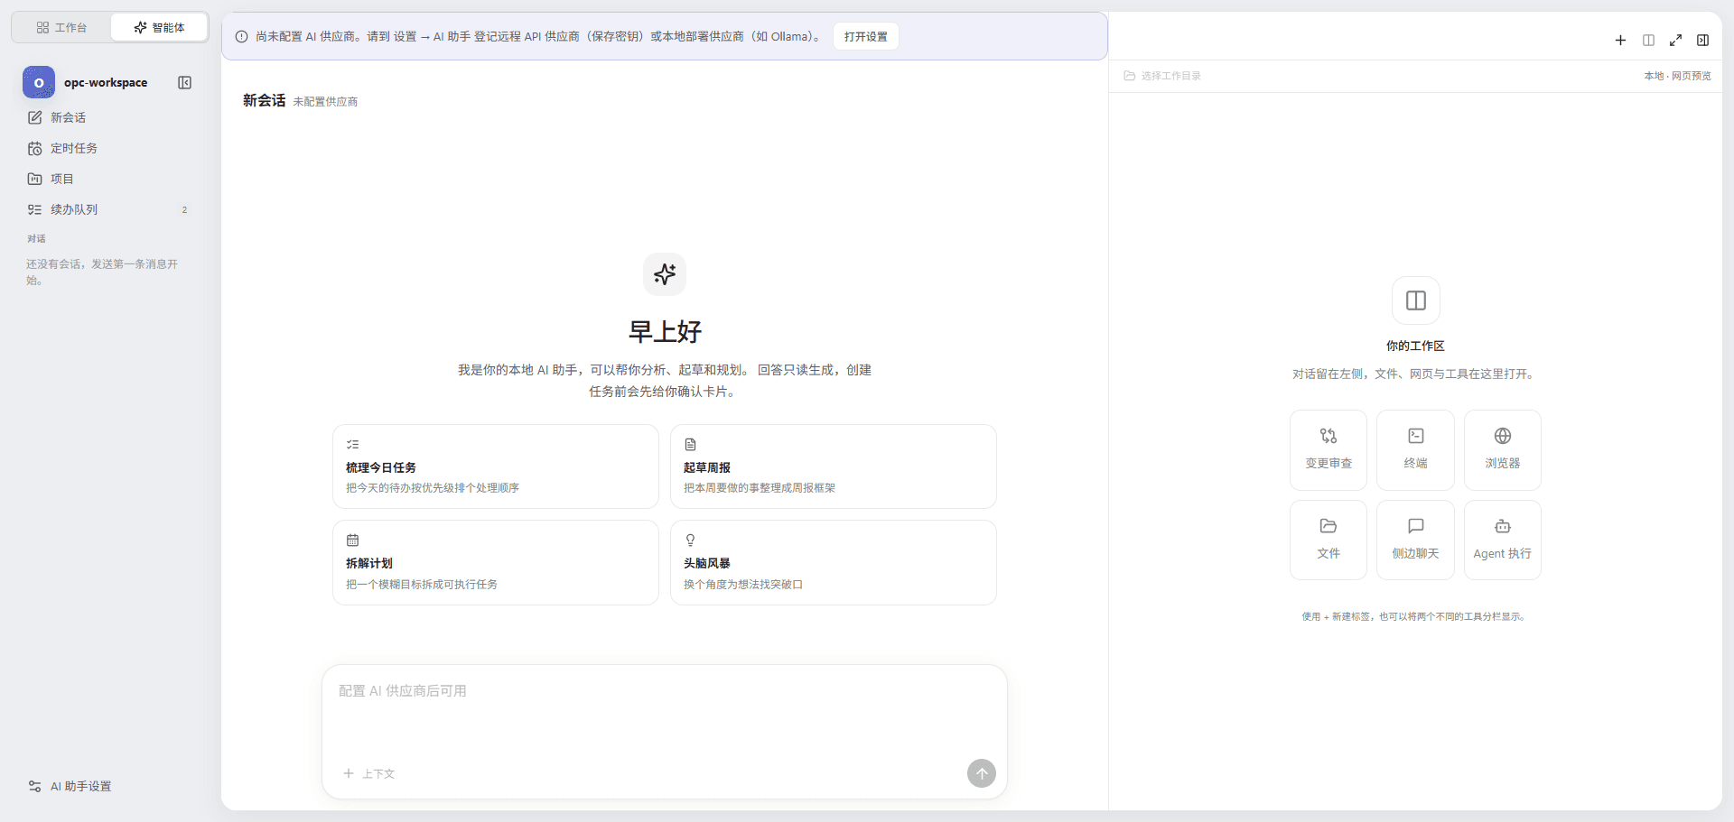
Task: Click the info icon in the warning banner
Action: point(241,37)
